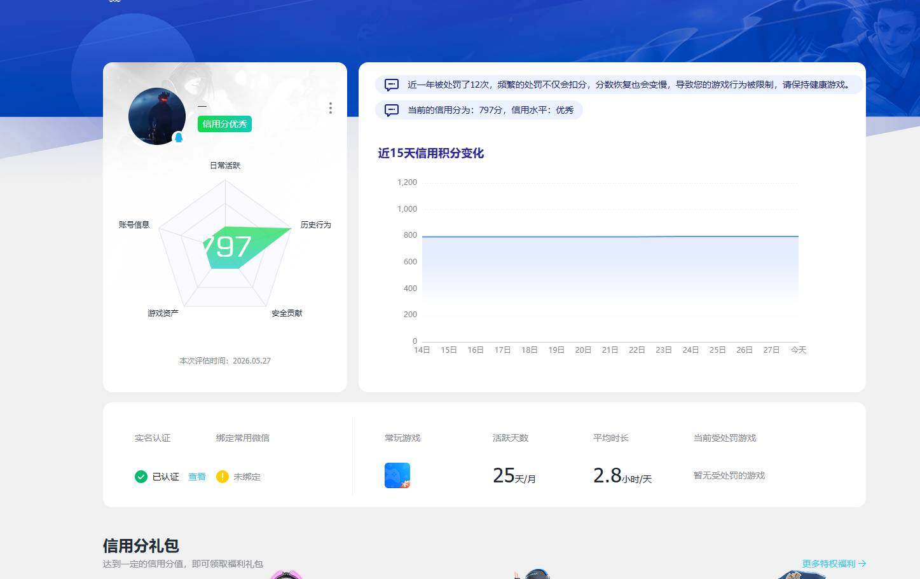
Task: Open the frequently played game icon
Action: (x=397, y=475)
